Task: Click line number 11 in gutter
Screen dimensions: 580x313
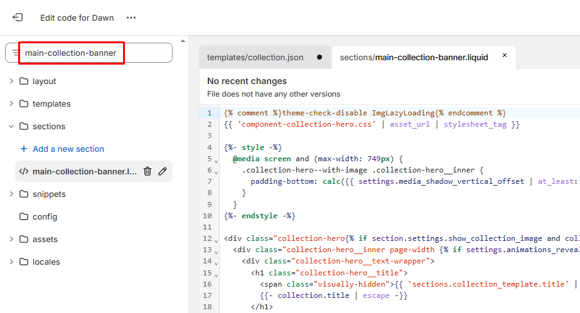Action: point(207,227)
